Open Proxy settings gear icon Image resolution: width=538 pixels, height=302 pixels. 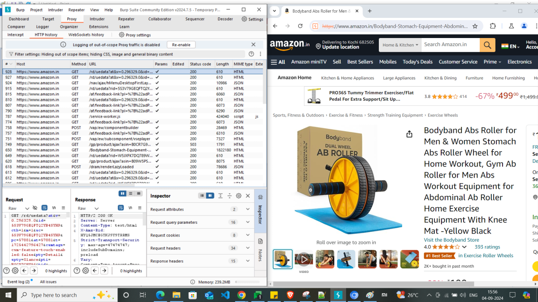click(121, 35)
